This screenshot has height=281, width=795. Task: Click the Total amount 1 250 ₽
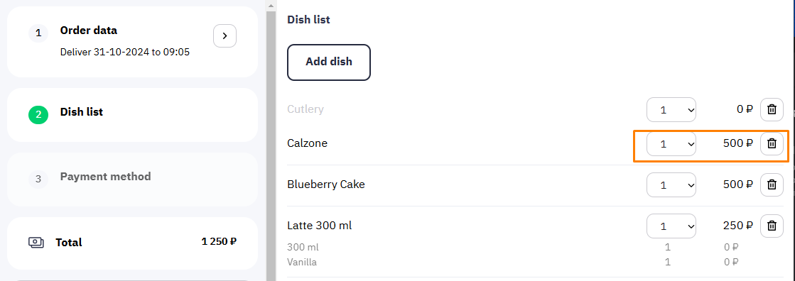219,242
